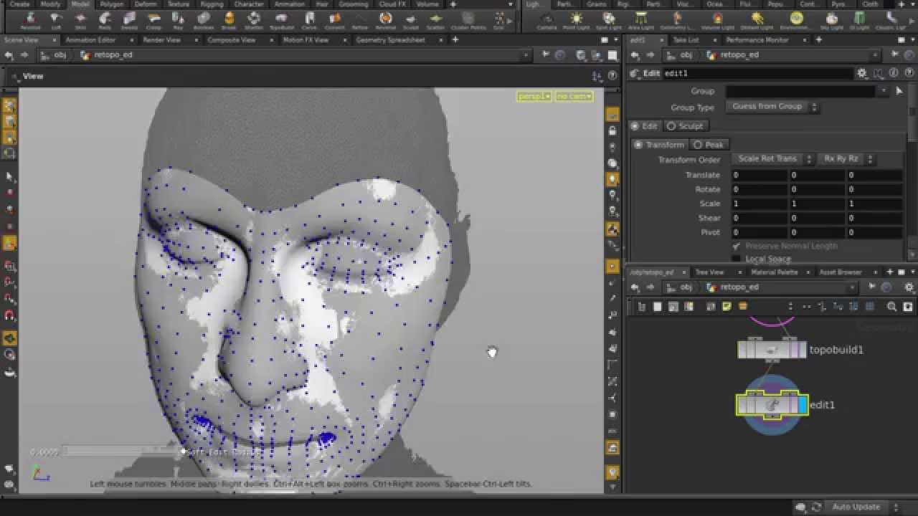
Task: Toggle the edit1 node display flag
Action: (803, 405)
